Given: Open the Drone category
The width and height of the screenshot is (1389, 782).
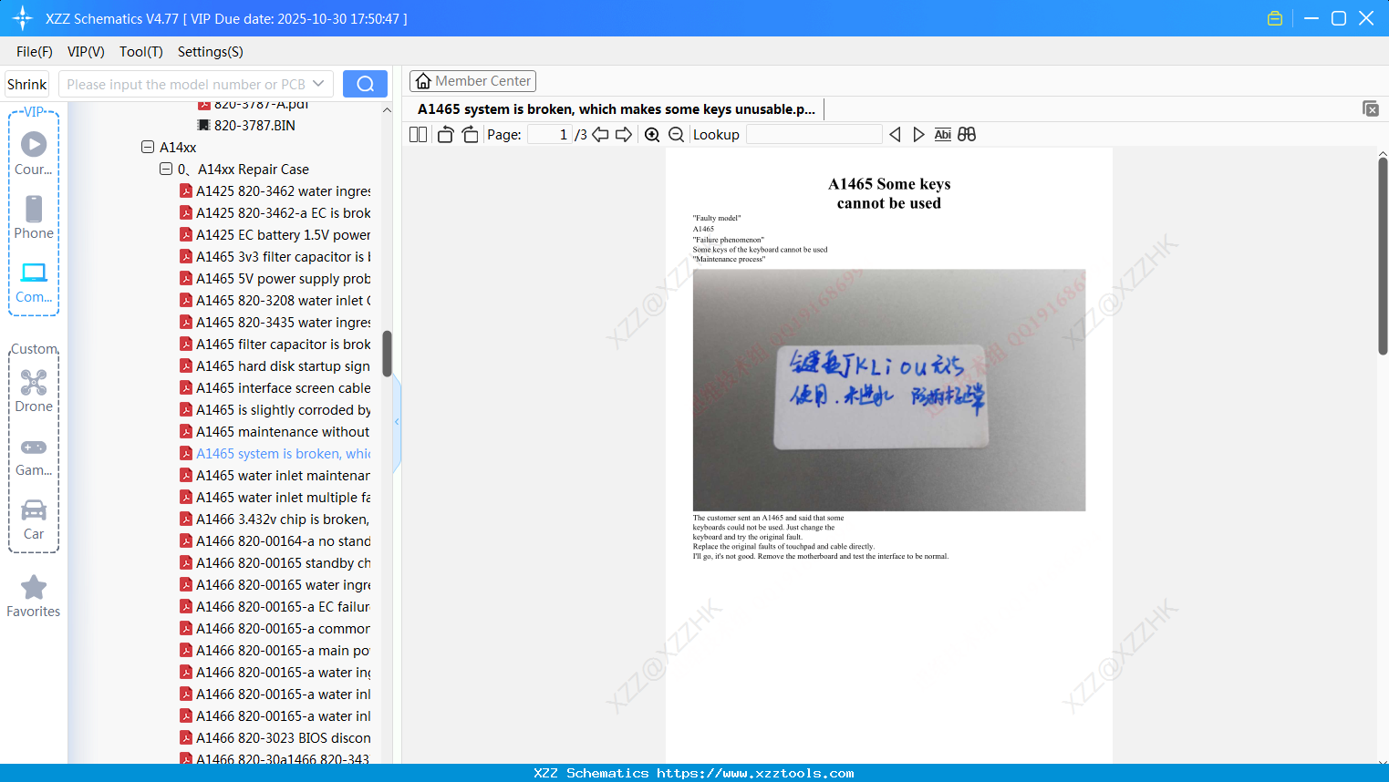Looking at the screenshot, I should pos(34,391).
